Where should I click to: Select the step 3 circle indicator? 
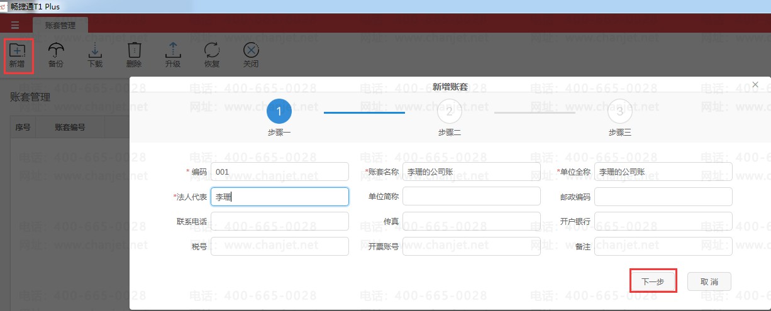coord(620,112)
